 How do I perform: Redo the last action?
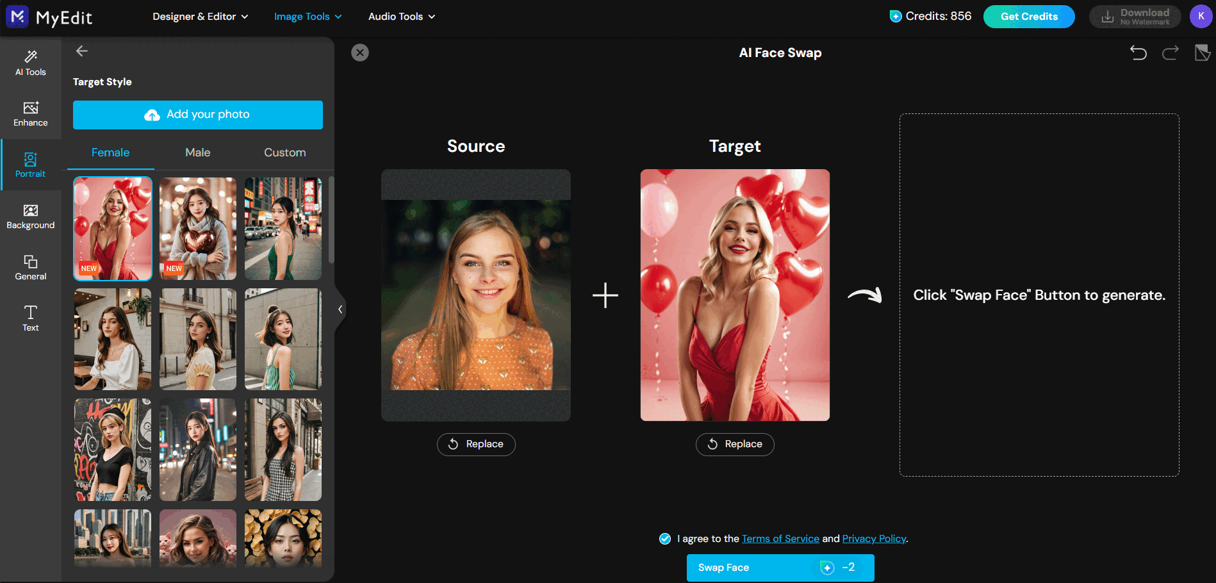[x=1170, y=53]
